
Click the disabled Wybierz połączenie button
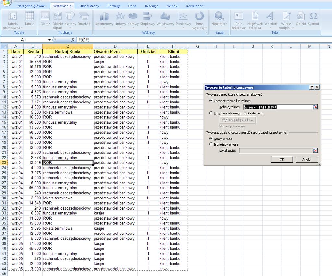238,120
